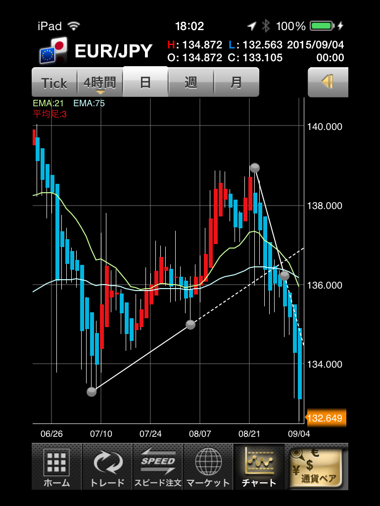This screenshot has height=506, width=380.
Task: Tap the EUR/JPY flag icon
Action: 53,50
